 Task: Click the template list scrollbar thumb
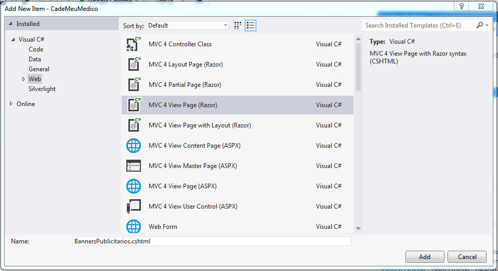[x=358, y=67]
